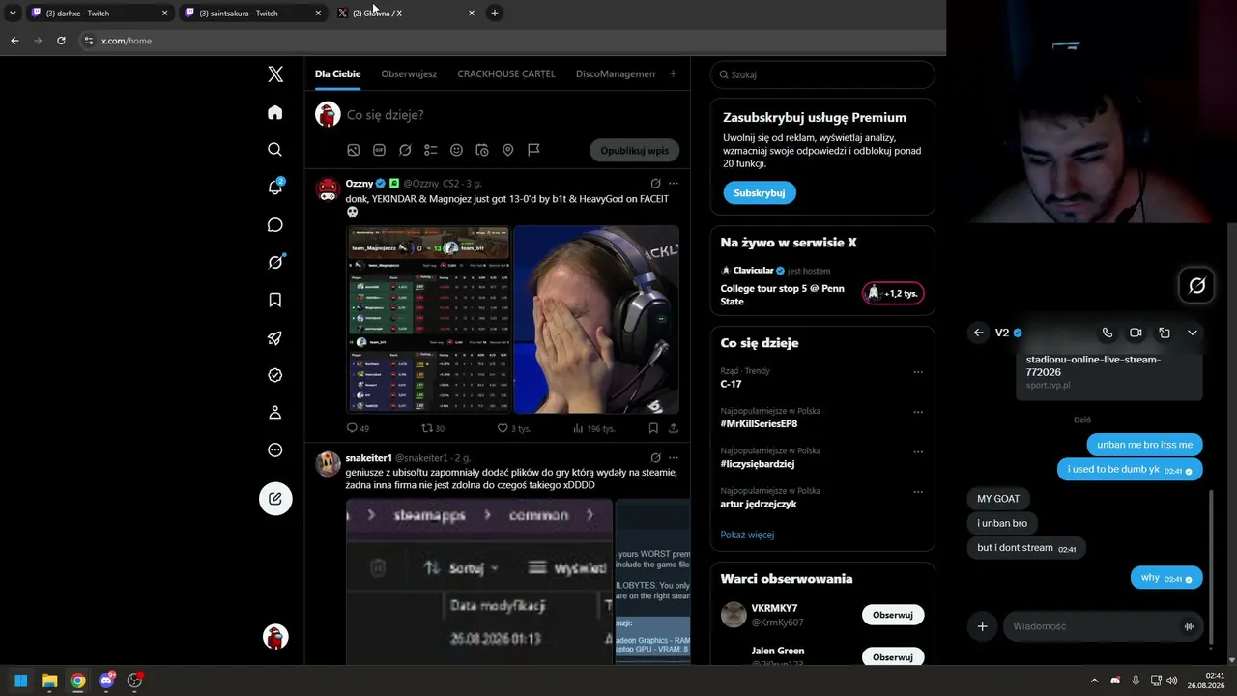This screenshot has height=696, width=1237.
Task: Ask Grok about snakeiter1's post
Action: 655,458
